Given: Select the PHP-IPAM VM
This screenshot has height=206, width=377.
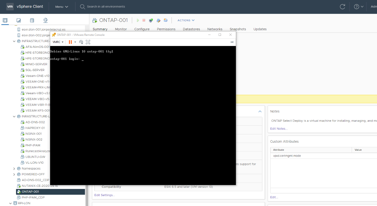Looking at the screenshot, I should [33, 145].
